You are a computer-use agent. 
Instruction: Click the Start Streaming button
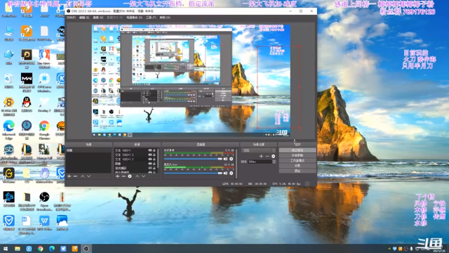pos(297,150)
